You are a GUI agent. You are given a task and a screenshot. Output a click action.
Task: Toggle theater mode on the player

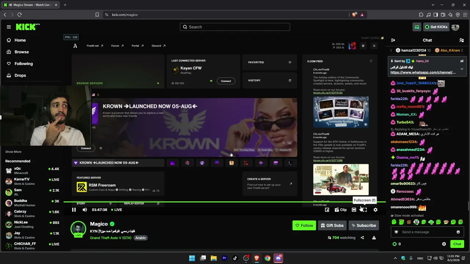click(354, 210)
